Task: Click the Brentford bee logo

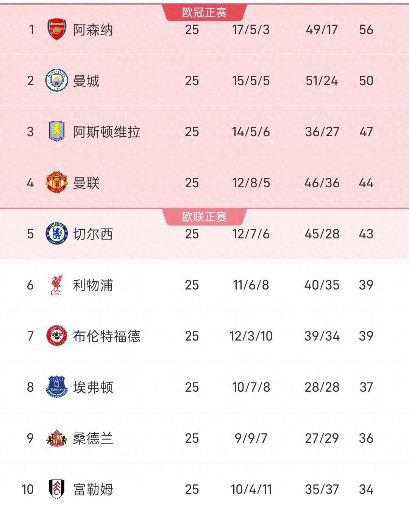Action: pos(57,336)
